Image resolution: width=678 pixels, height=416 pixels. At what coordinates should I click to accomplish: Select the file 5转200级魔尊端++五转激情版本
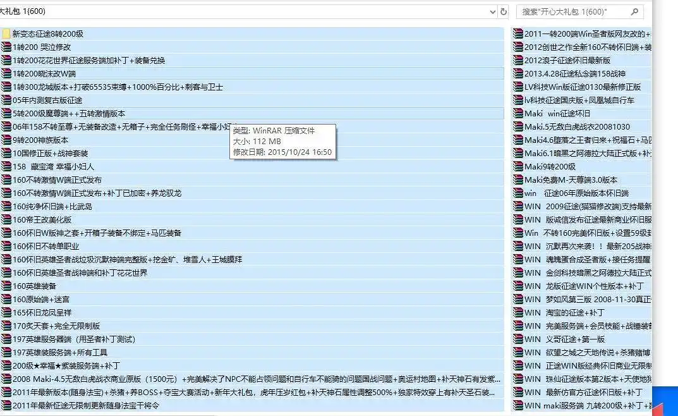69,114
